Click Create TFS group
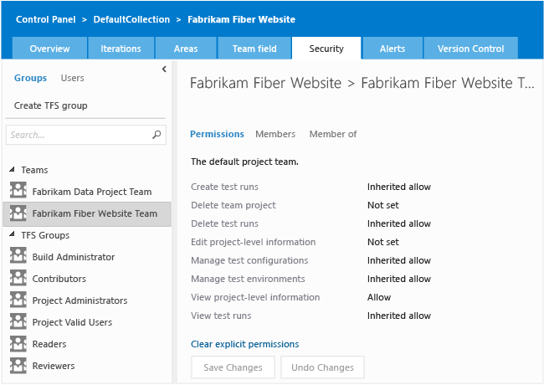The height and width of the screenshot is (385, 544). pyautogui.click(x=51, y=105)
